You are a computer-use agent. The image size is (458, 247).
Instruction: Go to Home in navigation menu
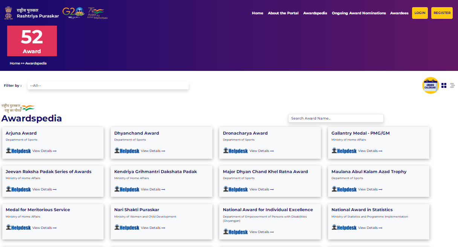pos(258,13)
